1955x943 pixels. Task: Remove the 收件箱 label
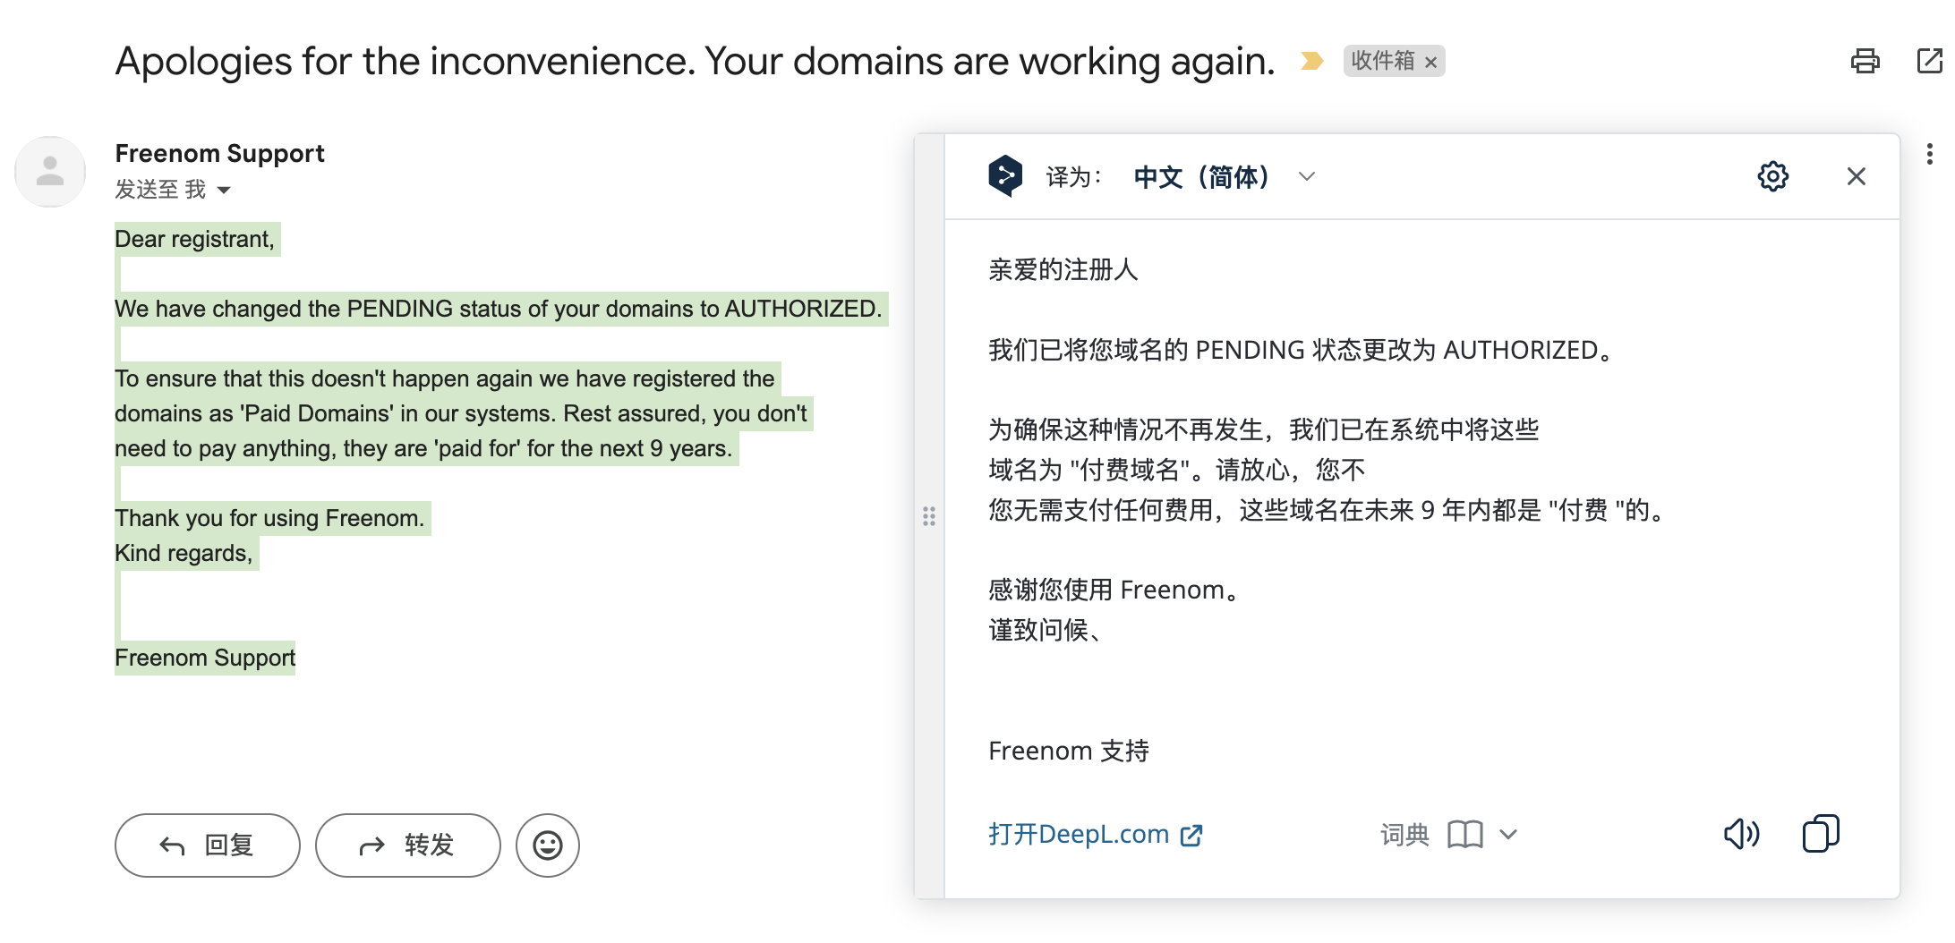1430,63
